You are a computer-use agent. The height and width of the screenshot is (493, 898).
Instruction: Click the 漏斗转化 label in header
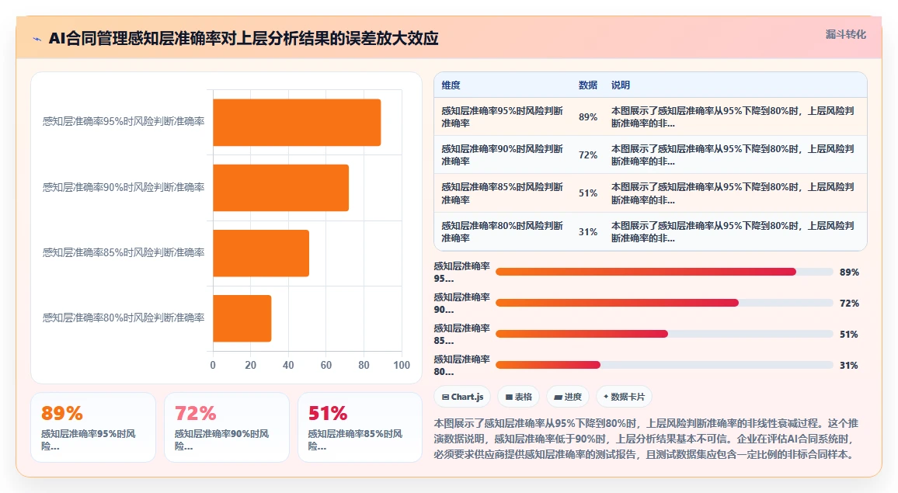pyautogui.click(x=845, y=34)
